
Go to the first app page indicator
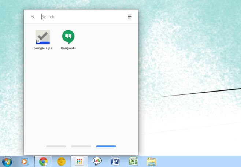(56, 146)
